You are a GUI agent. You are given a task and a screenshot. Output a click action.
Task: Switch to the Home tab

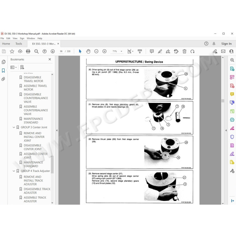coord(6,43)
